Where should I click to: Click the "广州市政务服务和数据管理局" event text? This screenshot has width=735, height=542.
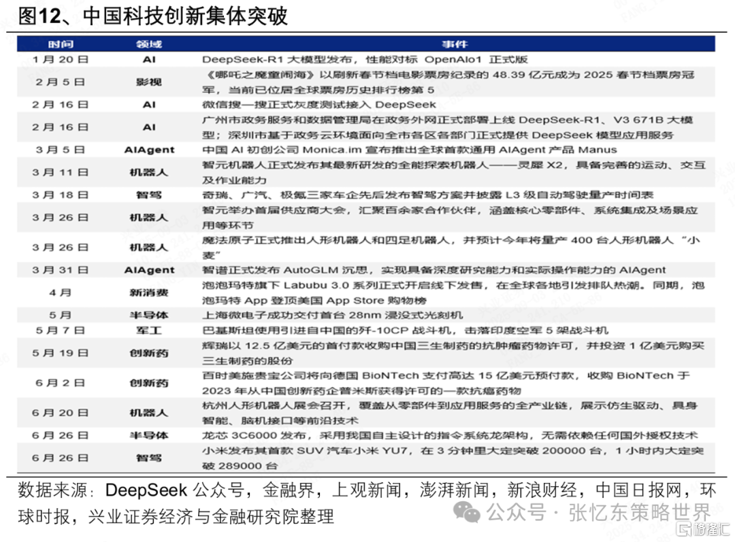pos(448,127)
